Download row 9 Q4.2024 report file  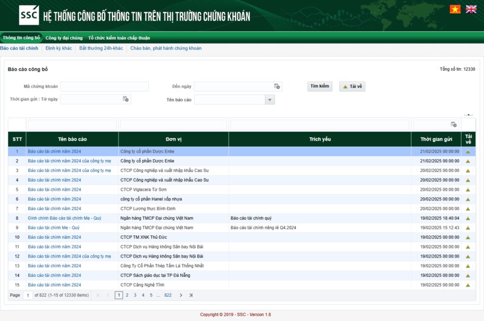(468, 227)
